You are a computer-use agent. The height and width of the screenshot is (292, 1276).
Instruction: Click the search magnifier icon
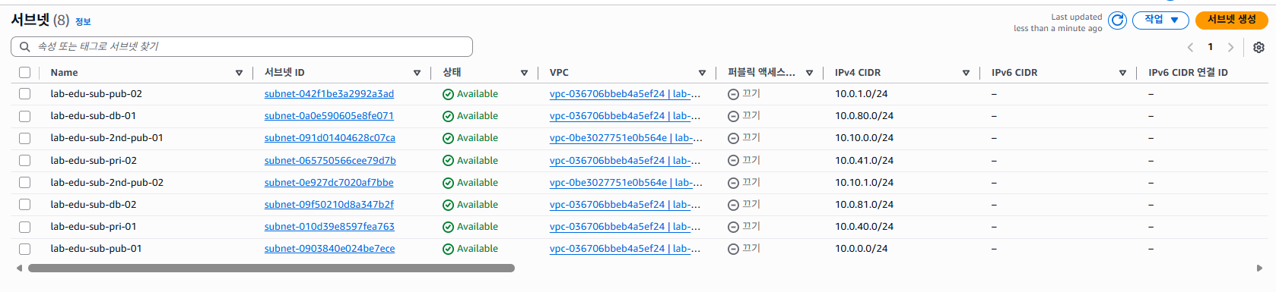24,47
